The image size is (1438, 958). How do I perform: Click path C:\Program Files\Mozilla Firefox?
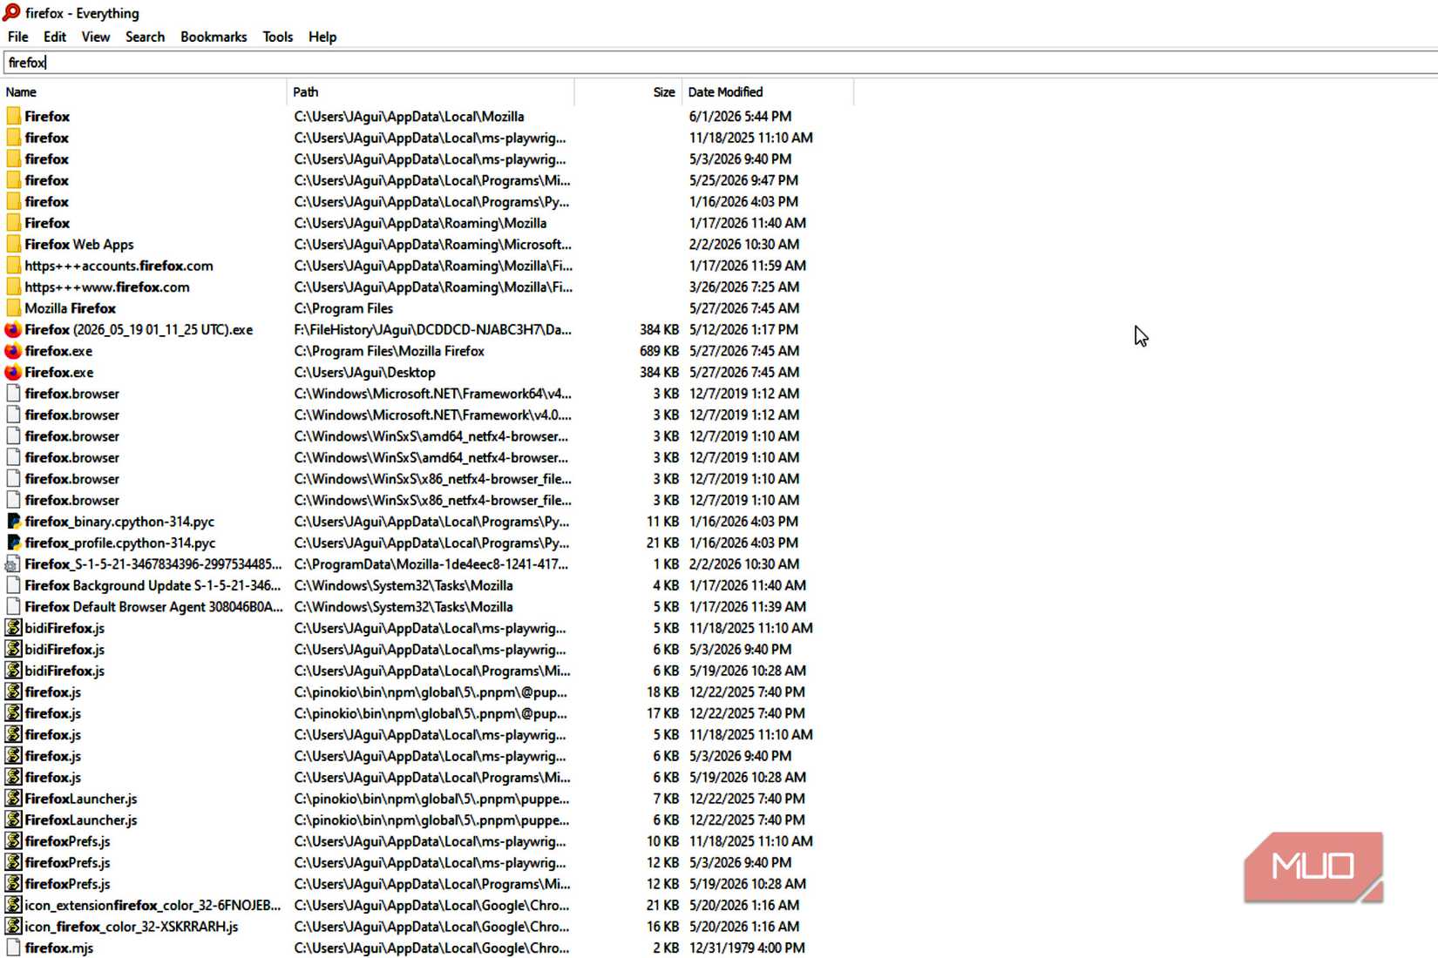click(x=389, y=351)
